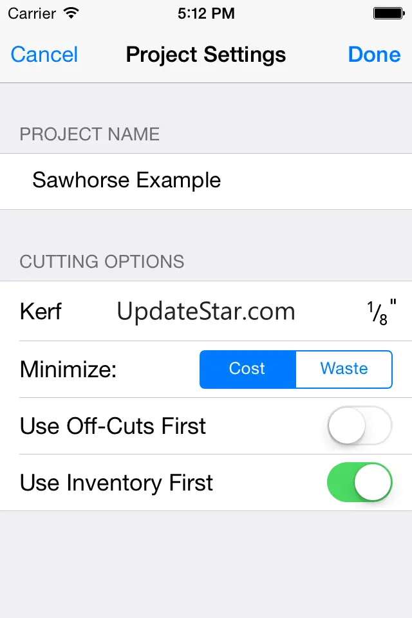Select the Cost minimize segment
The width and height of the screenshot is (412, 618).
pyautogui.click(x=247, y=369)
